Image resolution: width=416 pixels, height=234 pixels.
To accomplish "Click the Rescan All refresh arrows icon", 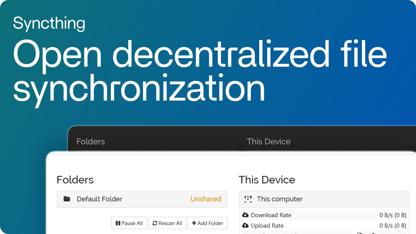I will click(x=155, y=223).
